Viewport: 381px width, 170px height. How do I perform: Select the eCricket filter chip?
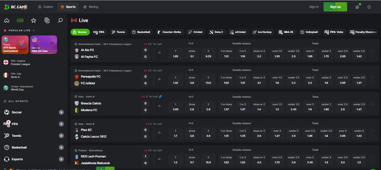[x=238, y=32]
